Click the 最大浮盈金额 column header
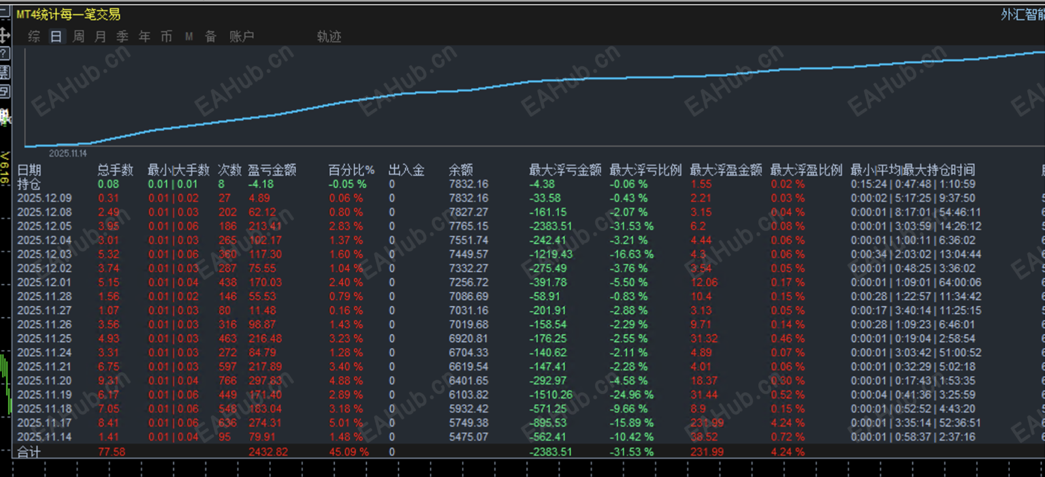The image size is (1045, 477). point(726,170)
